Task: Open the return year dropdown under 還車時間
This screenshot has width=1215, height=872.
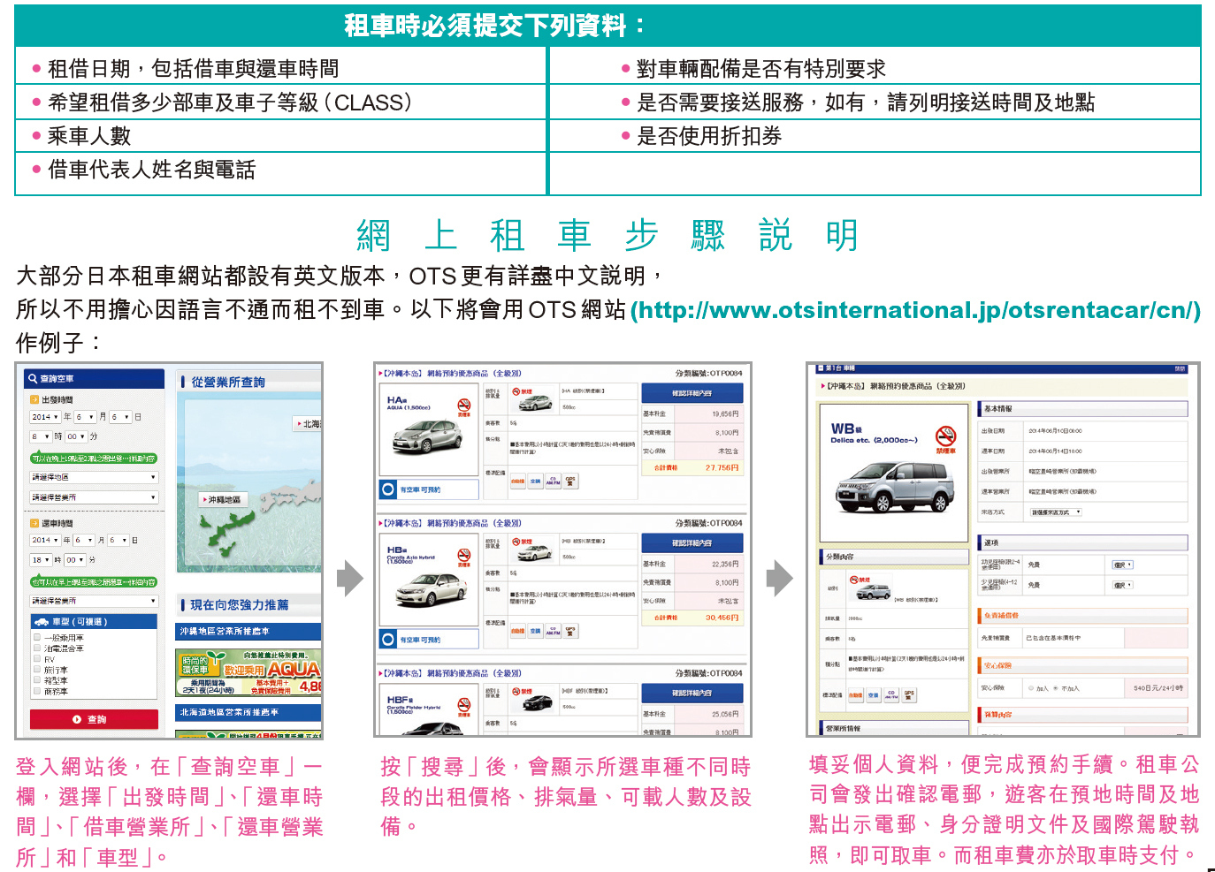Action: [x=45, y=540]
